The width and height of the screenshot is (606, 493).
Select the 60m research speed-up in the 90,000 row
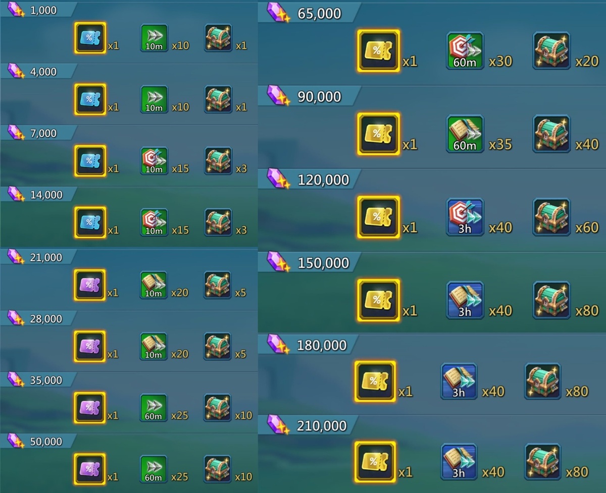[465, 134]
